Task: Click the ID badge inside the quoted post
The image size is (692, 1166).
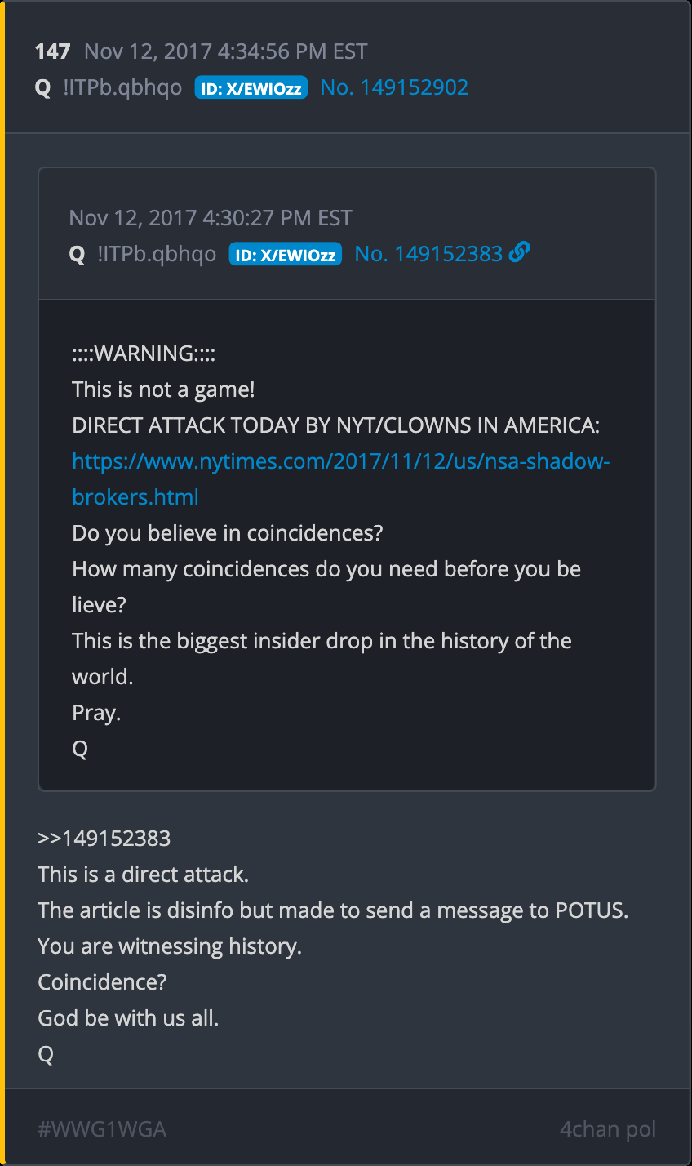Action: [286, 255]
